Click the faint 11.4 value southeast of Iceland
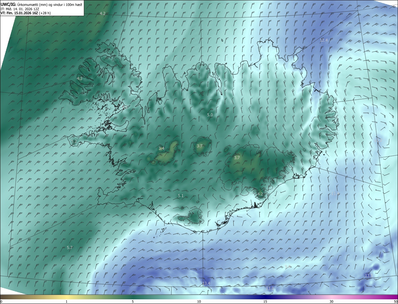The image size is (398, 304). (x=335, y=194)
